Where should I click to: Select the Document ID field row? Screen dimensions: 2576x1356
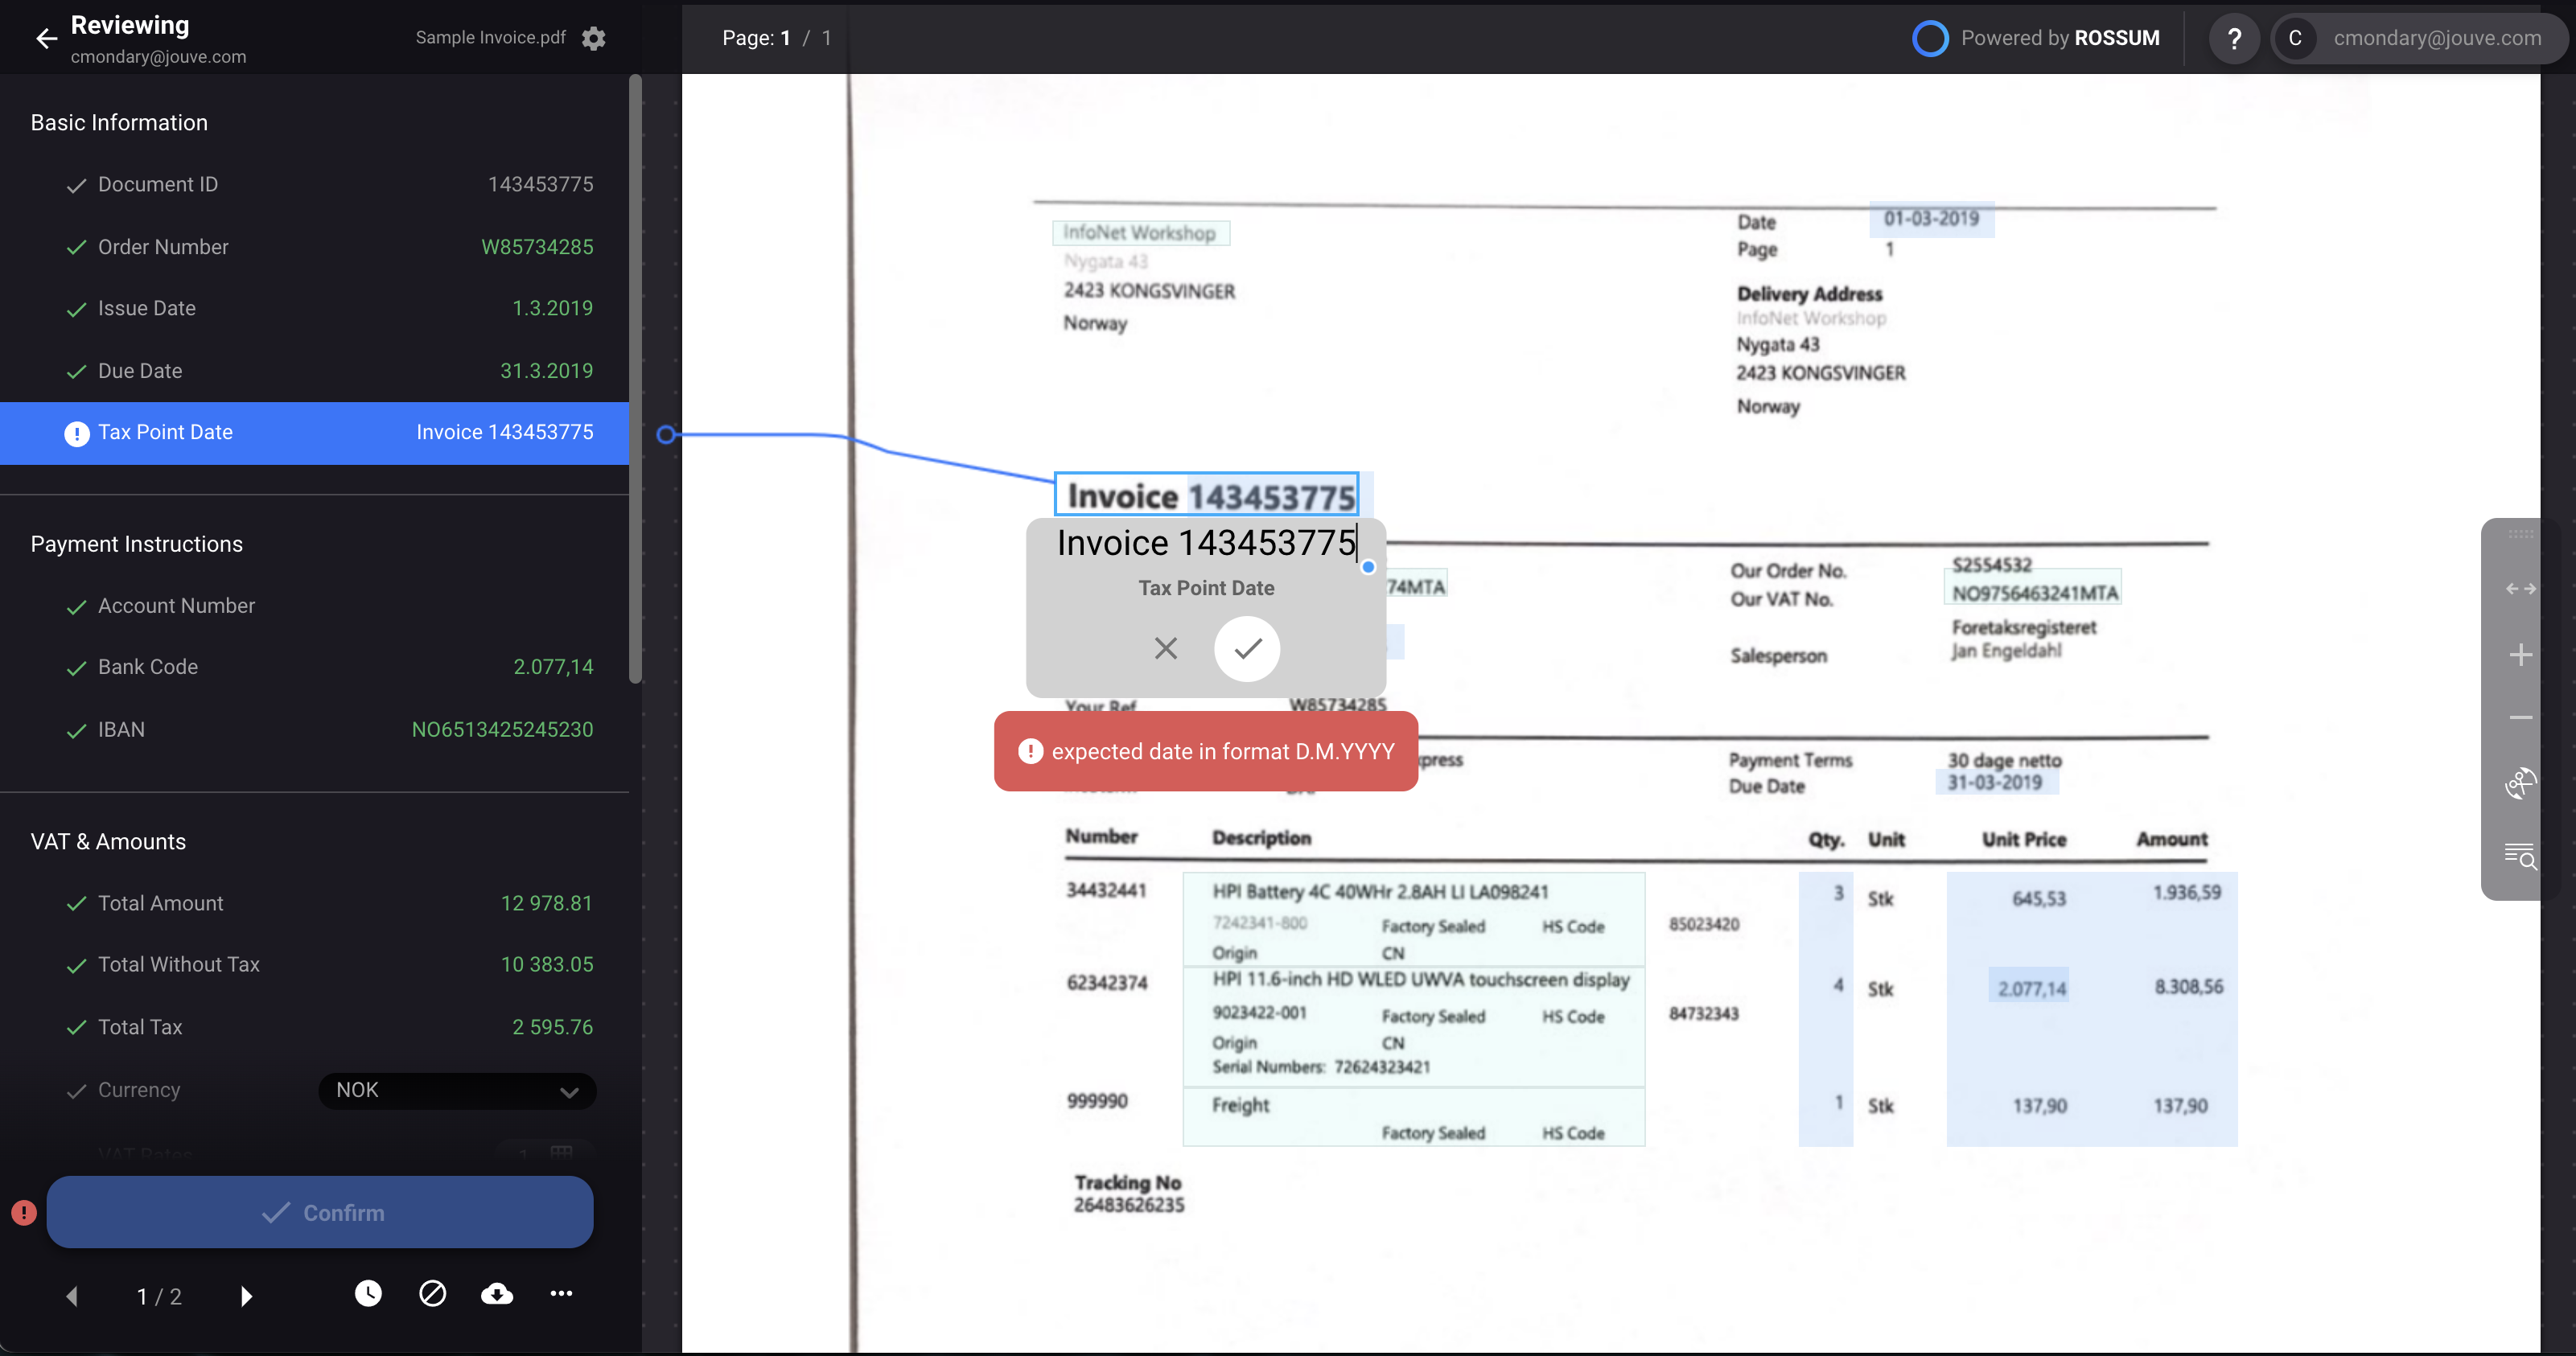[x=314, y=185]
